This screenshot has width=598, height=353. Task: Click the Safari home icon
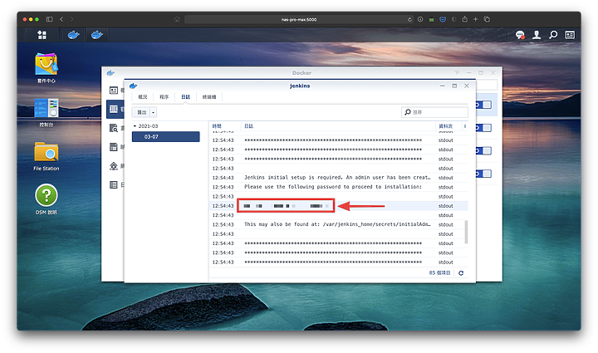coord(177,19)
